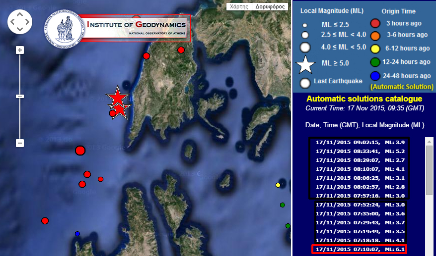This screenshot has width=436, height=256.
Task: Click the zoom in plus button
Action: coord(20,50)
